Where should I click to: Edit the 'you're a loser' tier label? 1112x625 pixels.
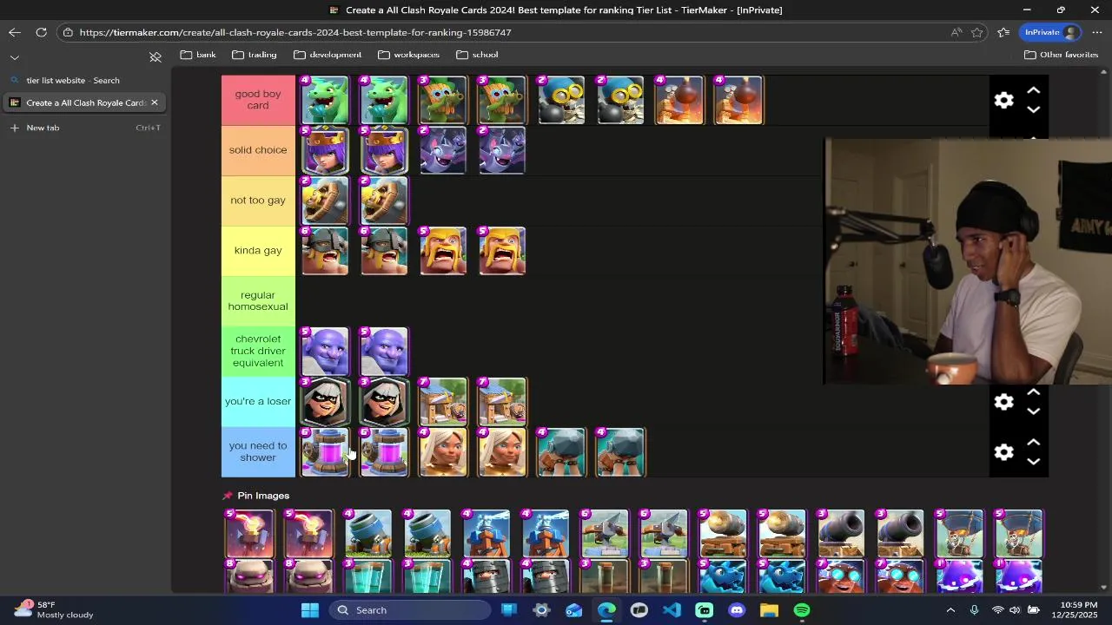click(x=258, y=401)
